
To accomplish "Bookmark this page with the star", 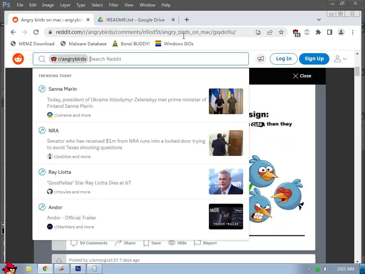I will [x=281, y=32].
